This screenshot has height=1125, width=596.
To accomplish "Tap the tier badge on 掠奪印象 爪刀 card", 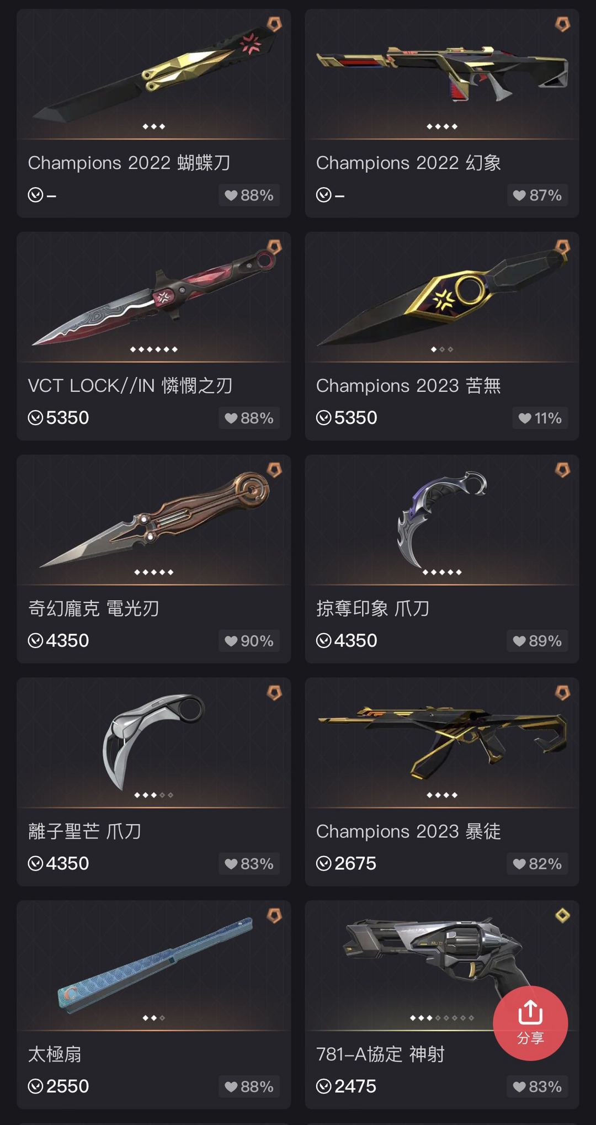I will coord(562,470).
